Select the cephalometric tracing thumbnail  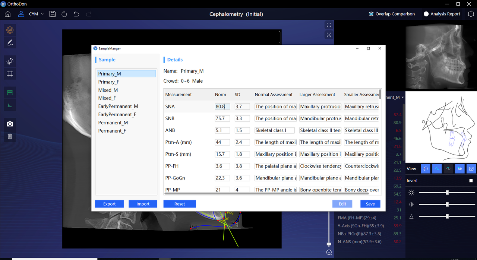(441, 127)
